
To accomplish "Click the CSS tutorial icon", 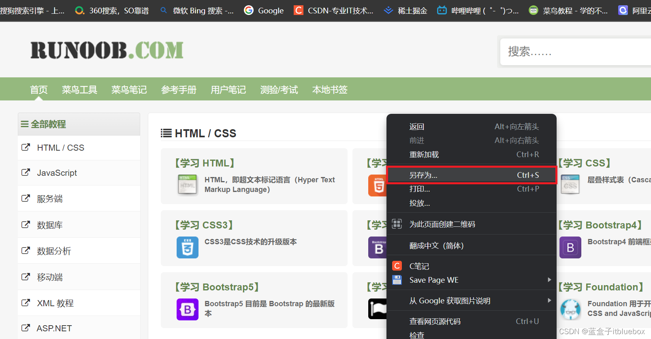I will click(x=570, y=185).
